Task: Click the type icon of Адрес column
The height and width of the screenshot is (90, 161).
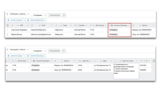Action: [x=101, y=61]
